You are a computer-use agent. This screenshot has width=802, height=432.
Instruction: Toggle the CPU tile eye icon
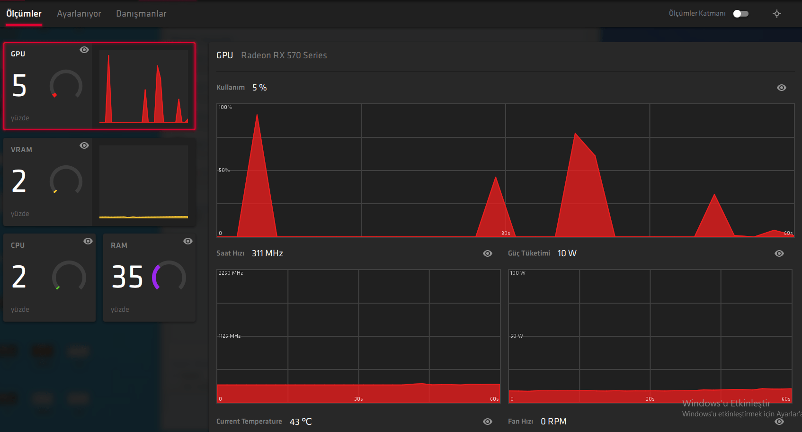click(88, 241)
